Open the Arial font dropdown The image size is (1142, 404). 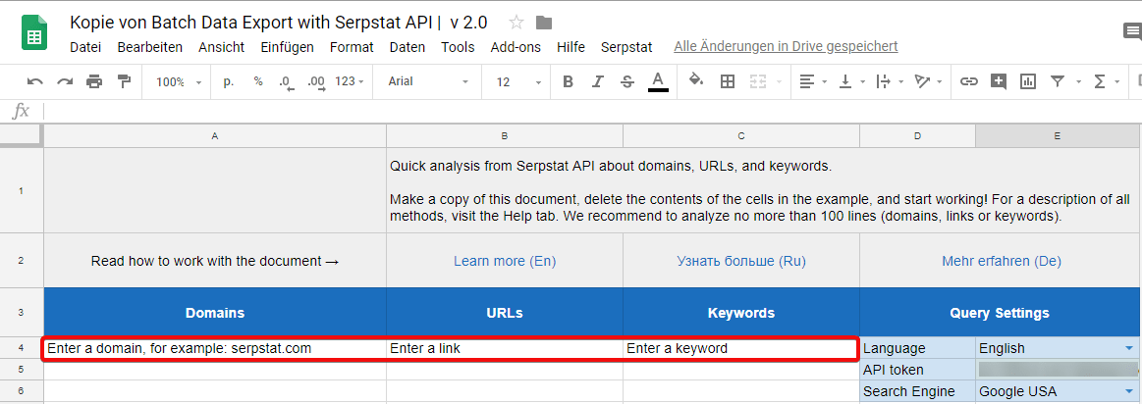coord(428,81)
